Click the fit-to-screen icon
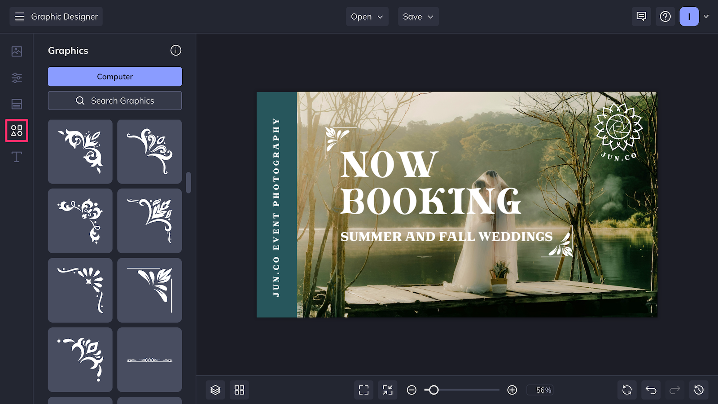 pyautogui.click(x=363, y=390)
